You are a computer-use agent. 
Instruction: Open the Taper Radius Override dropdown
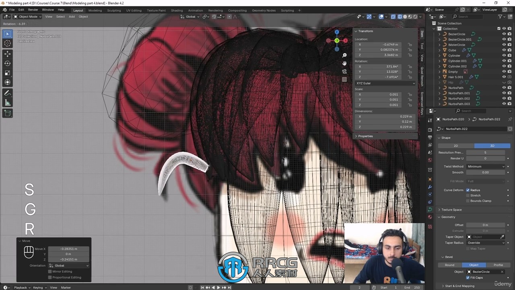coord(486,243)
